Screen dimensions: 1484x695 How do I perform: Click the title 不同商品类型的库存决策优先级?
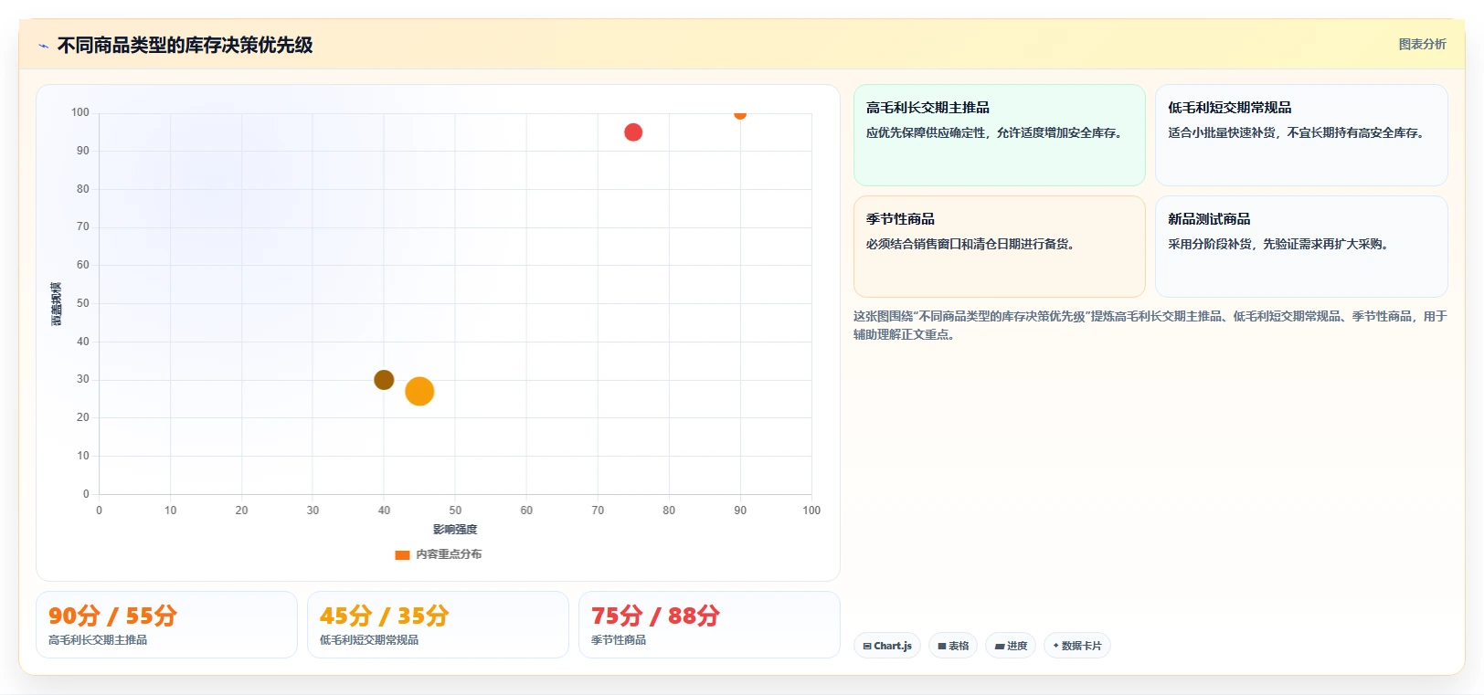pos(185,45)
